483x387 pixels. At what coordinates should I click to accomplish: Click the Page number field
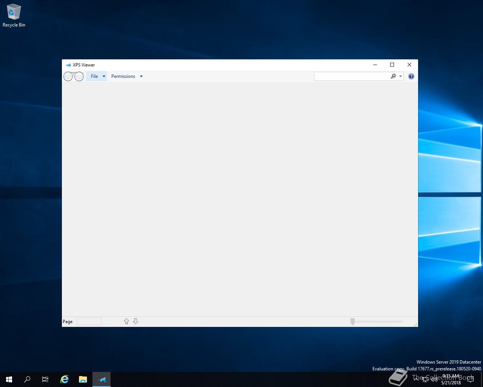(89, 322)
